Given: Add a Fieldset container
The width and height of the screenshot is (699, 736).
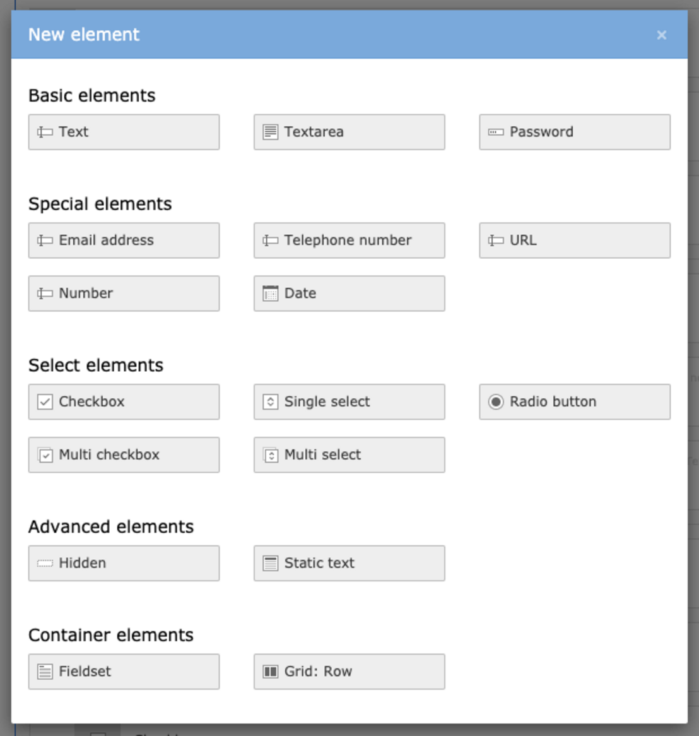Looking at the screenshot, I should pos(124,672).
